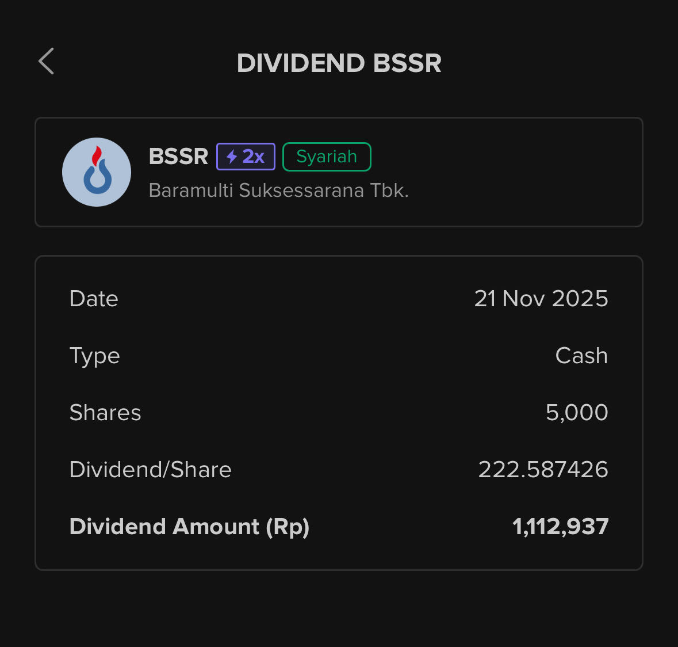
Task: Tap the Dividend Amount (Rp) label
Action: (189, 527)
